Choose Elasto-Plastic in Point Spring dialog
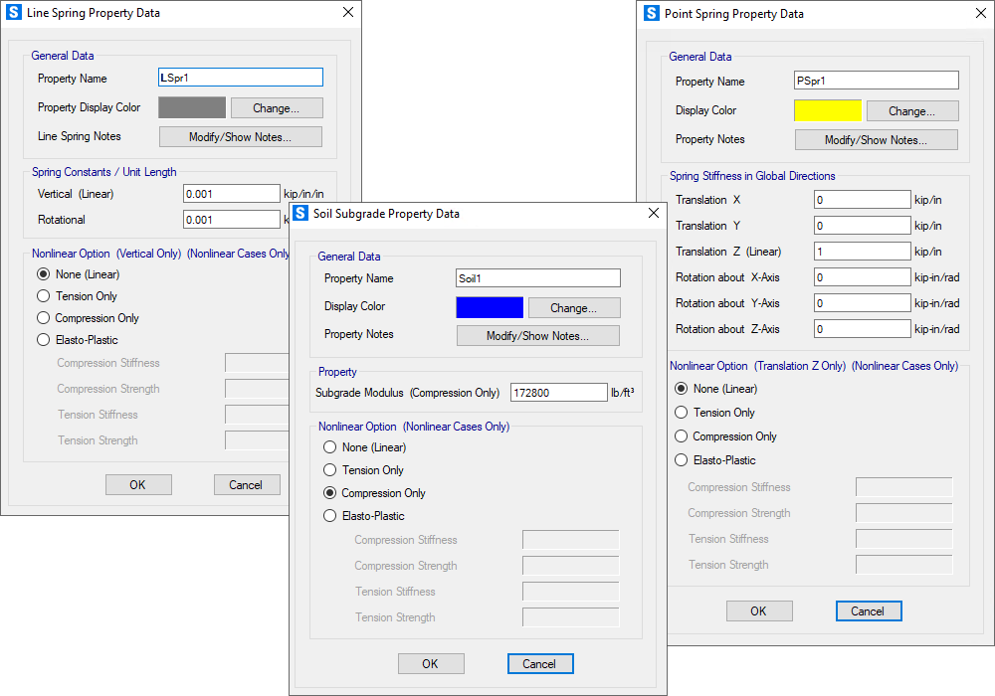This screenshot has width=995, height=696. point(682,460)
